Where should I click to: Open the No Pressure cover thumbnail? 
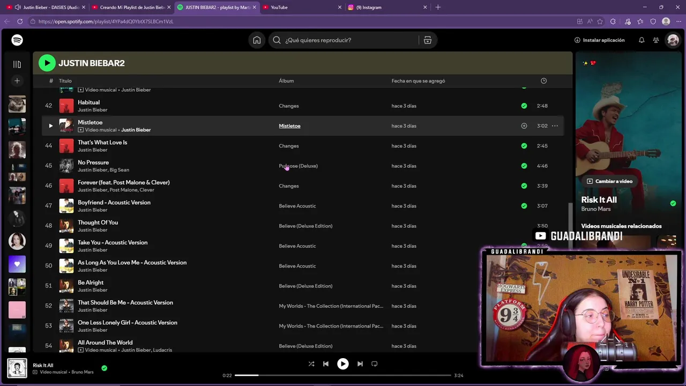coord(66,166)
